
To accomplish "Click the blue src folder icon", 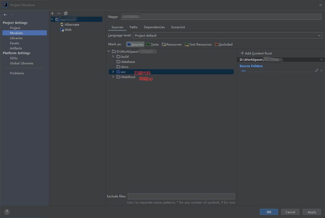I will [118, 72].
